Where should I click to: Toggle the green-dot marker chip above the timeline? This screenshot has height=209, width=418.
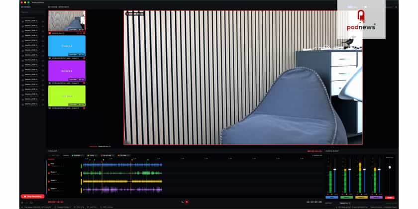tap(77, 155)
